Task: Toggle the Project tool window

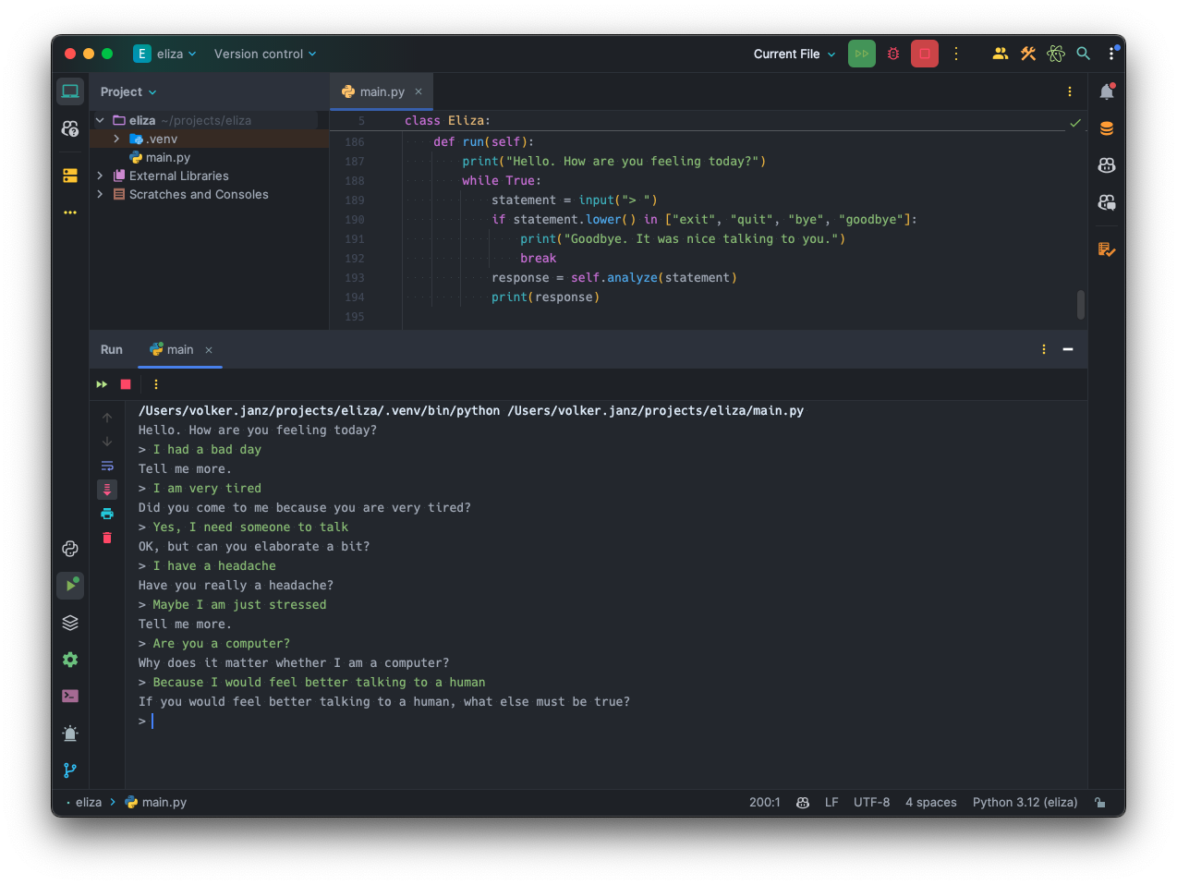Action: [x=70, y=91]
